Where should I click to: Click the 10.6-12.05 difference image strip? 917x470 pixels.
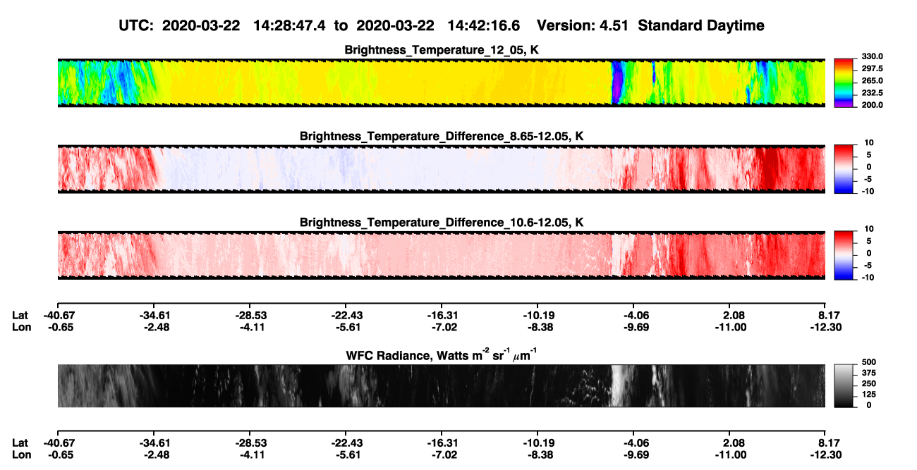(442, 255)
